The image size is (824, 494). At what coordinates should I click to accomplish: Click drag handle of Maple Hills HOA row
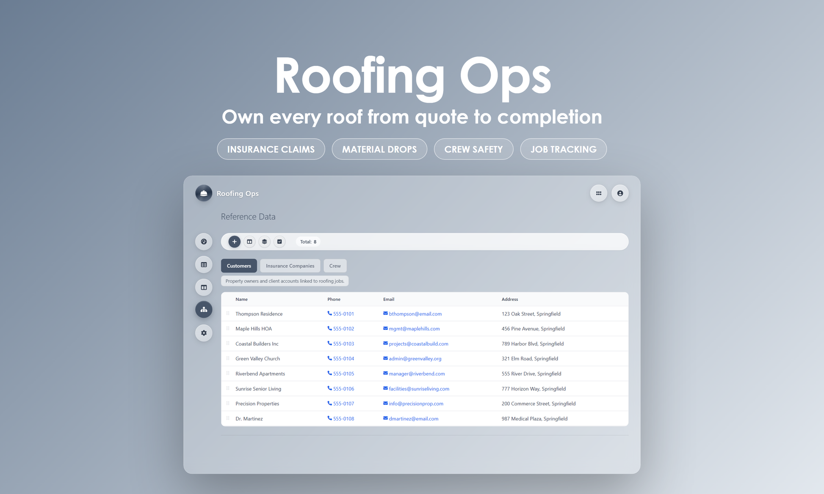coord(228,328)
